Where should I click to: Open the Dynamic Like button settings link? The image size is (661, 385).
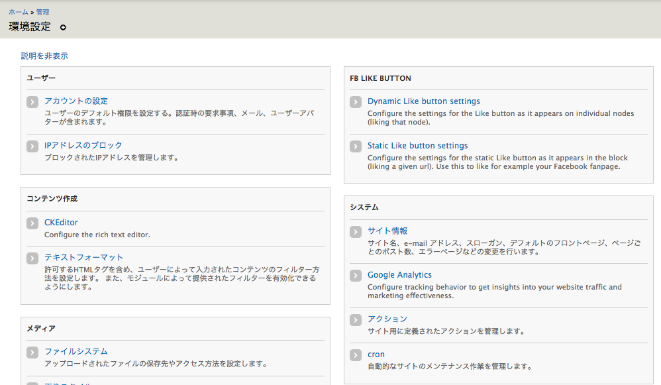(x=423, y=101)
